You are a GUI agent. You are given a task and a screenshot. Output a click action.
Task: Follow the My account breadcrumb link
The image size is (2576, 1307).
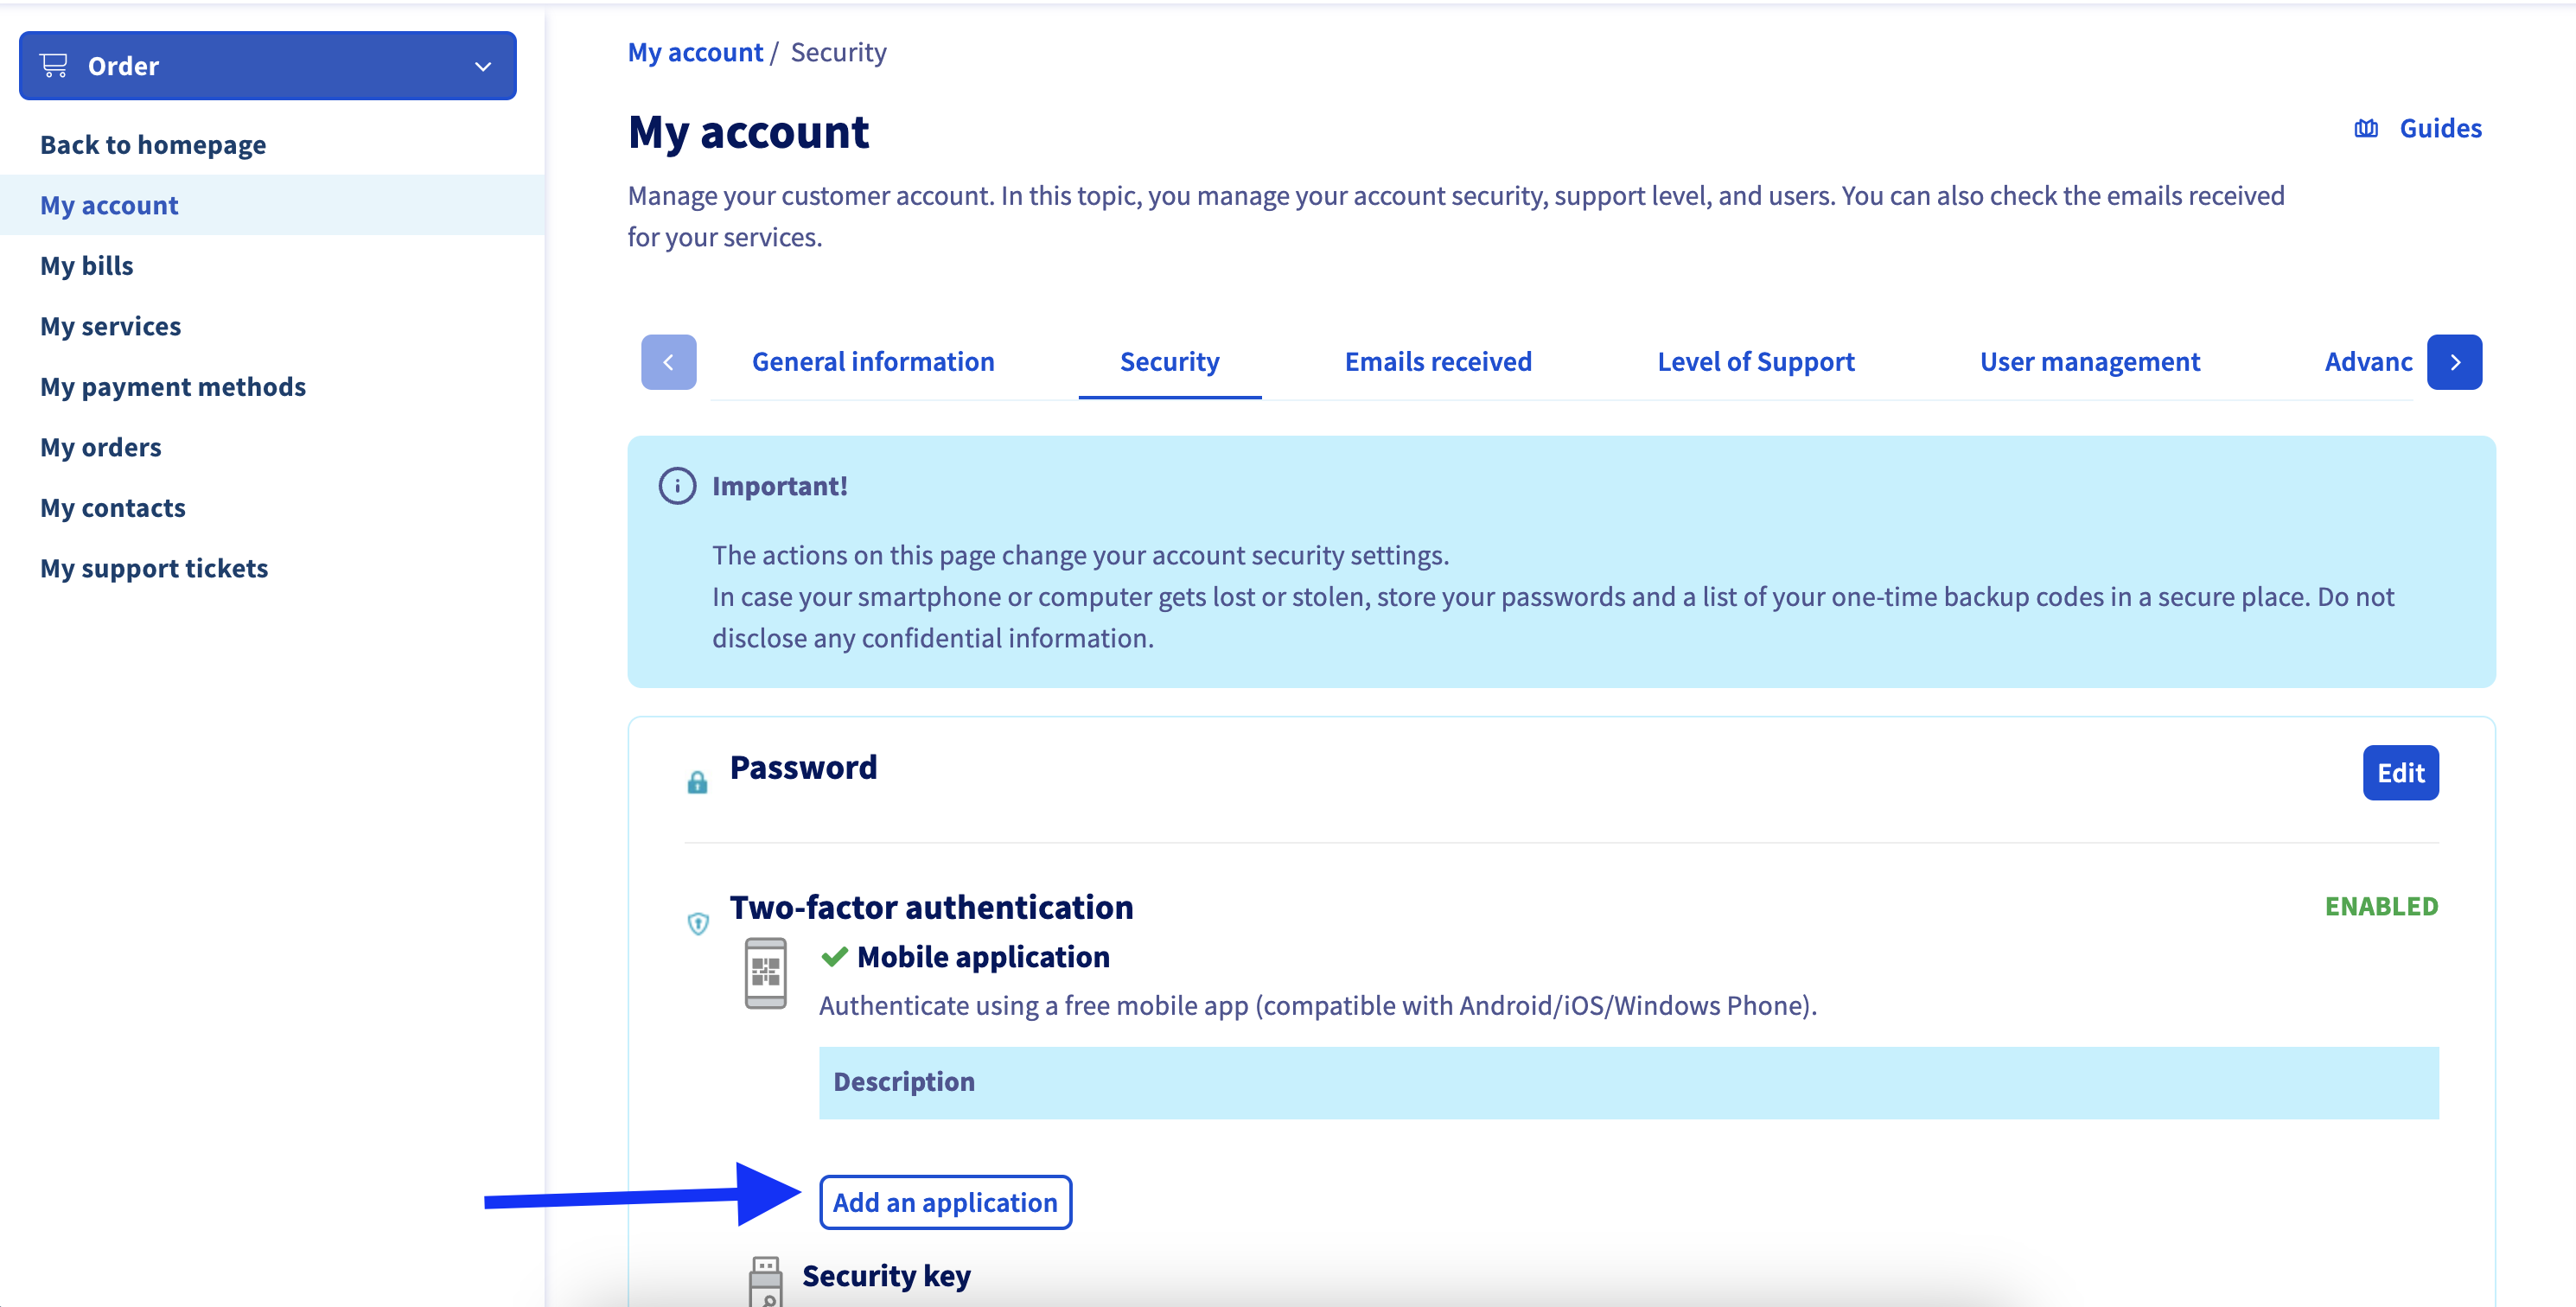coord(695,53)
